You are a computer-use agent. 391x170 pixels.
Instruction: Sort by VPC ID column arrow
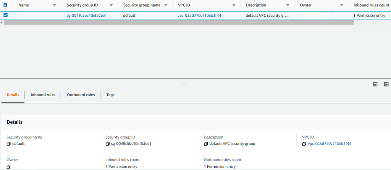click(234, 5)
